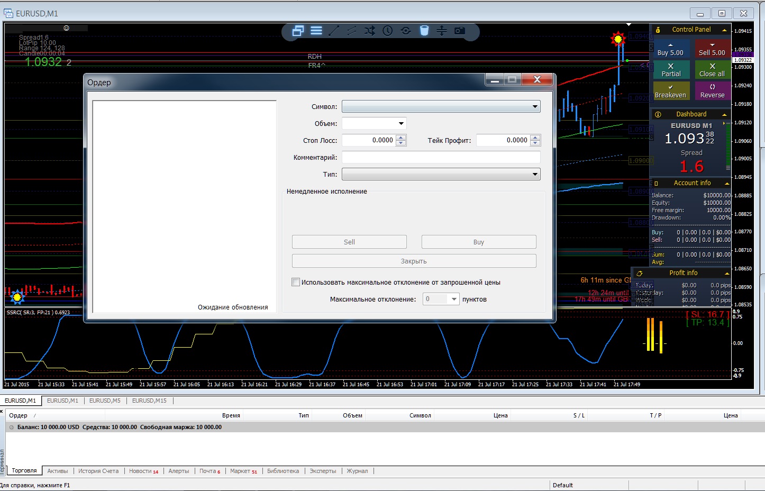Click the Breakeven button

click(x=670, y=91)
